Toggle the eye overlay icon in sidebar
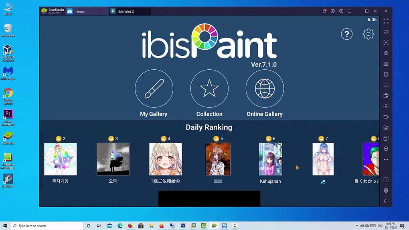Screen dimensions: 409x230 386,53
